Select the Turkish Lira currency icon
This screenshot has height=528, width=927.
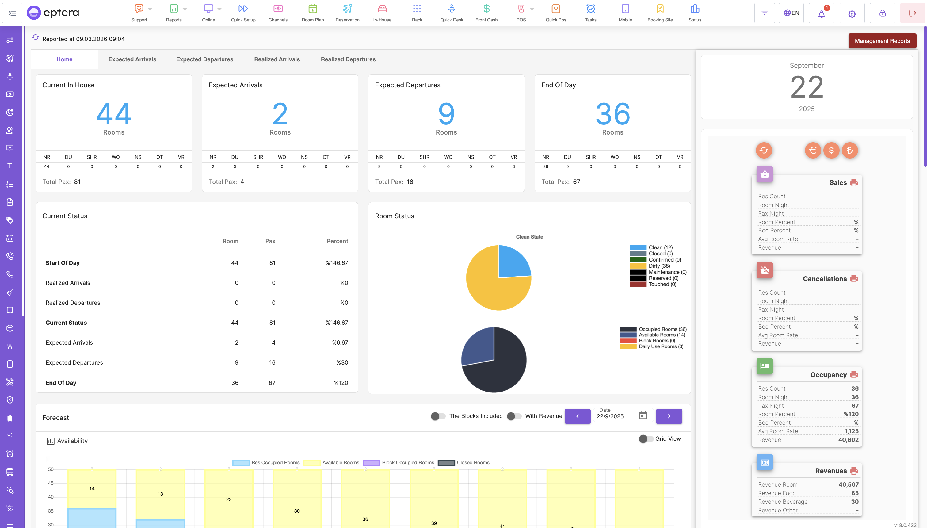pyautogui.click(x=850, y=150)
